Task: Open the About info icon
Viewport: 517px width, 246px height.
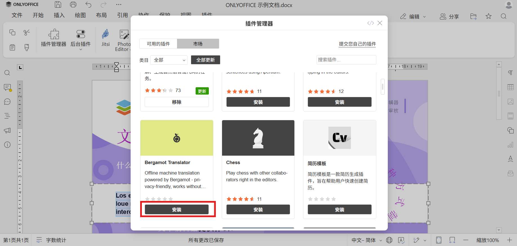Action: pyautogui.click(x=7, y=145)
